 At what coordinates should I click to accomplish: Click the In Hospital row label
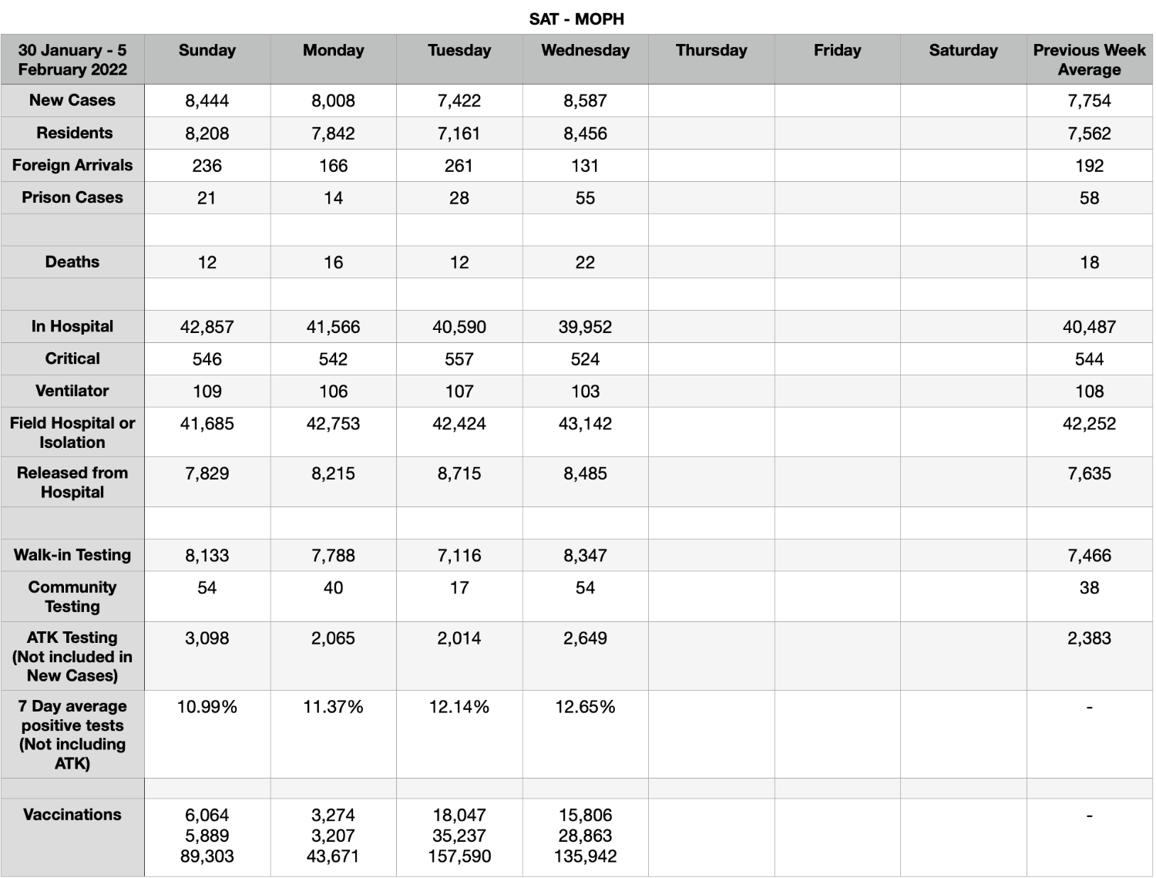72,327
